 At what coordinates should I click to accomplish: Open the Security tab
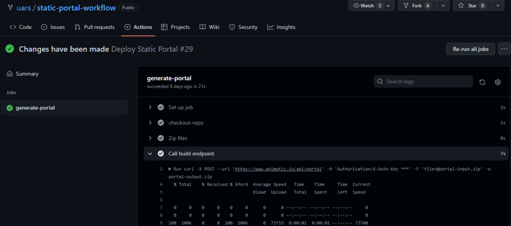pyautogui.click(x=243, y=27)
